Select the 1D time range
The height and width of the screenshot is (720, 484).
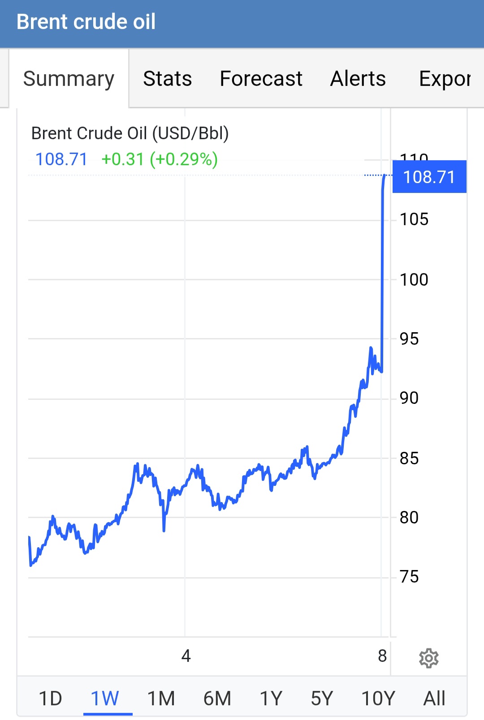point(50,698)
